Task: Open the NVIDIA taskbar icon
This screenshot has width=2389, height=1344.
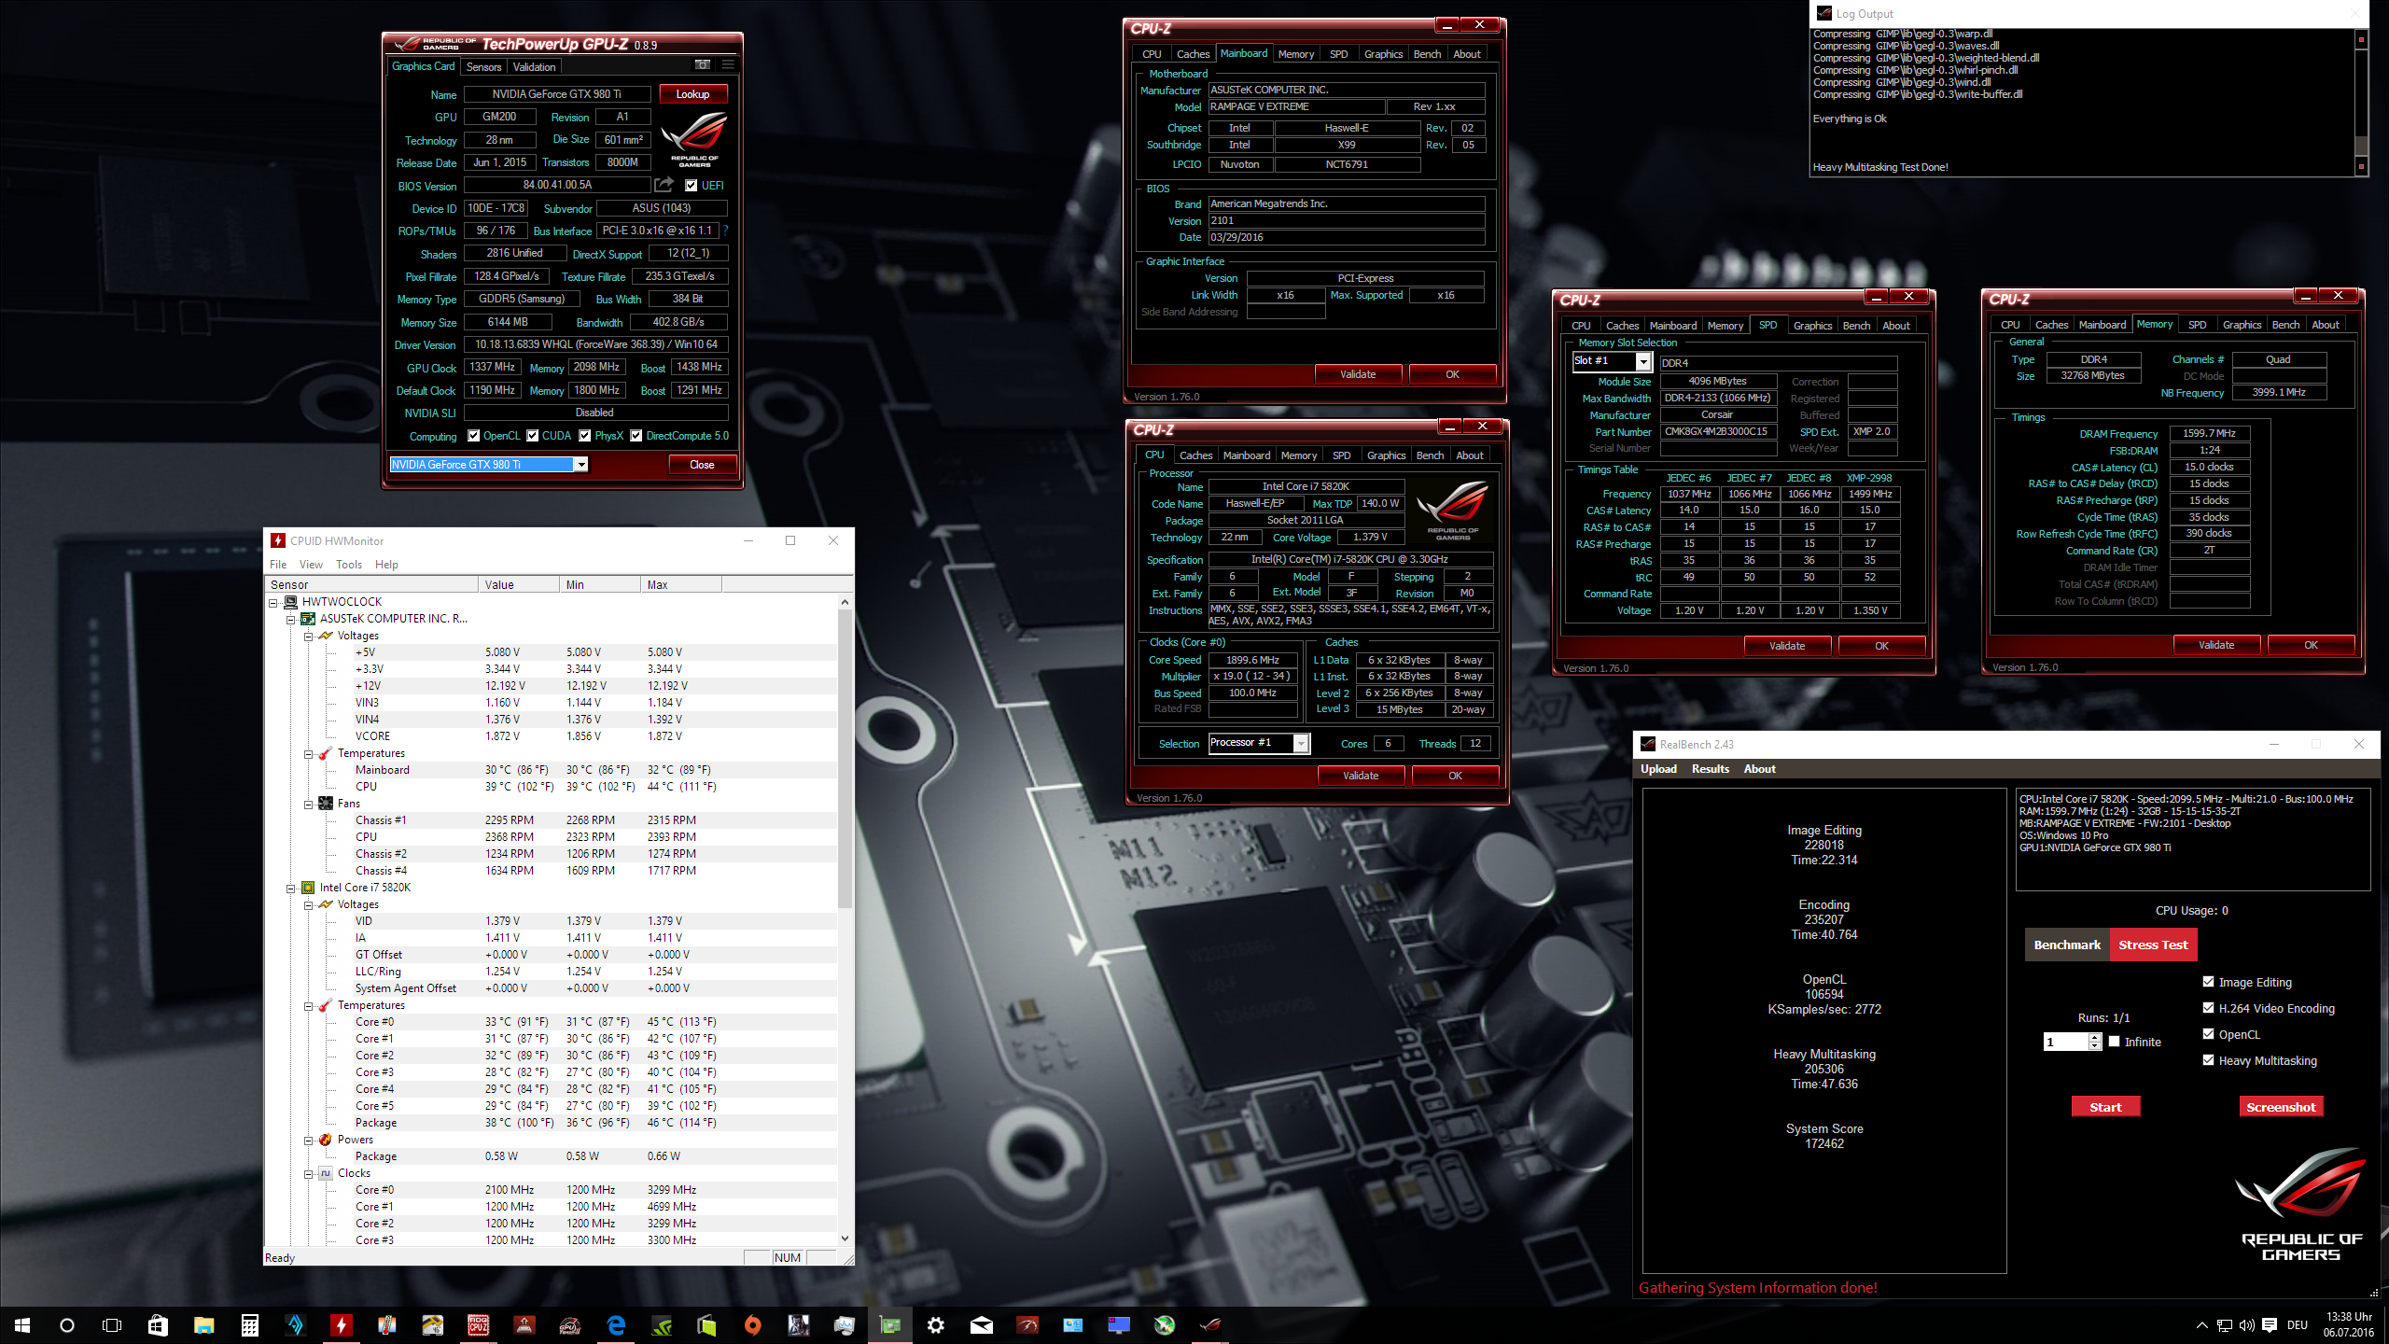Action: pos(662,1324)
